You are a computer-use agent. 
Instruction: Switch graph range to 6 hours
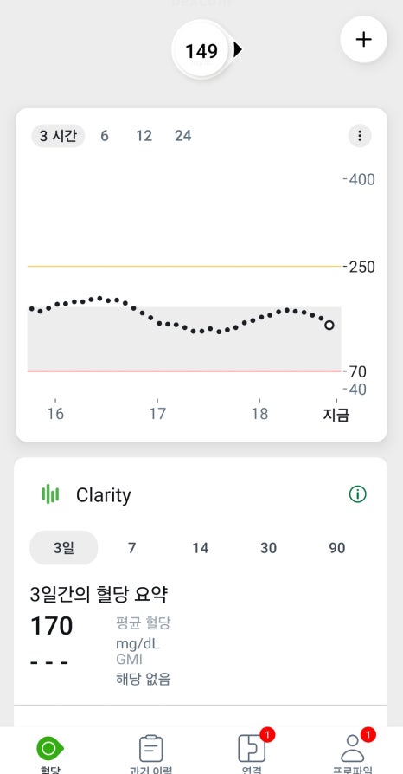[105, 136]
